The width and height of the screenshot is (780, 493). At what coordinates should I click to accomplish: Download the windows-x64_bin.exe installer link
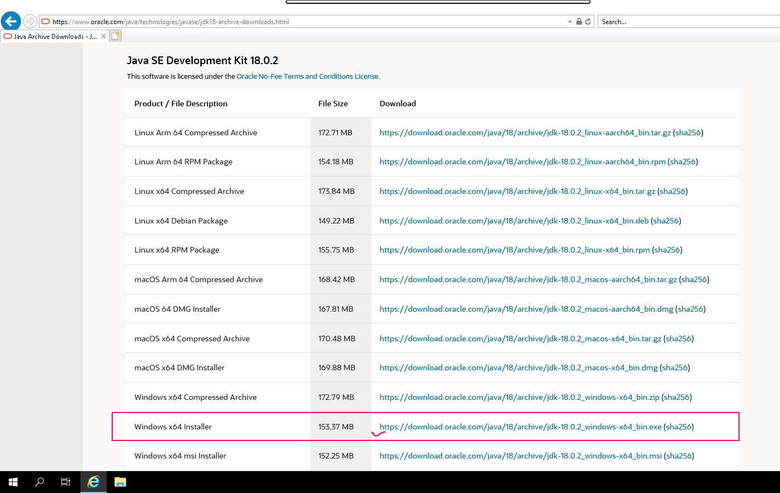(x=521, y=427)
